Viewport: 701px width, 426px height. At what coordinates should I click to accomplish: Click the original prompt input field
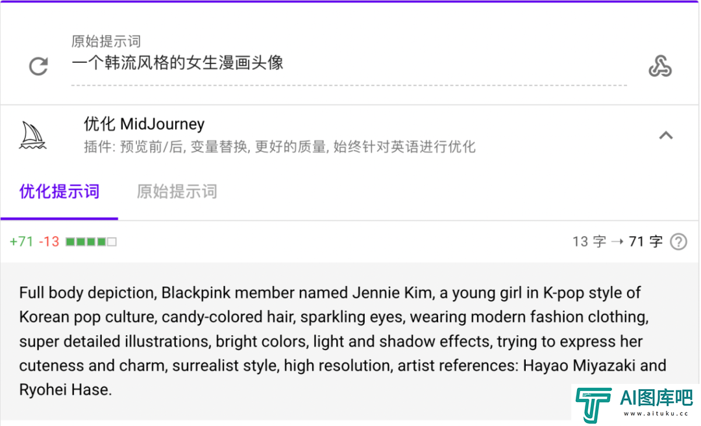(x=349, y=63)
